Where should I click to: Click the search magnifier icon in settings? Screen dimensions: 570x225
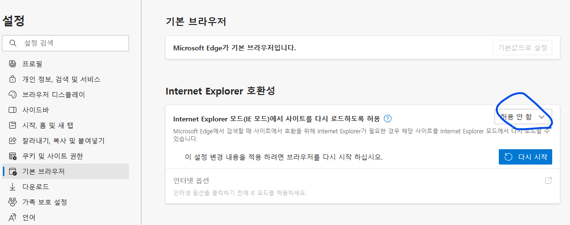(x=13, y=43)
